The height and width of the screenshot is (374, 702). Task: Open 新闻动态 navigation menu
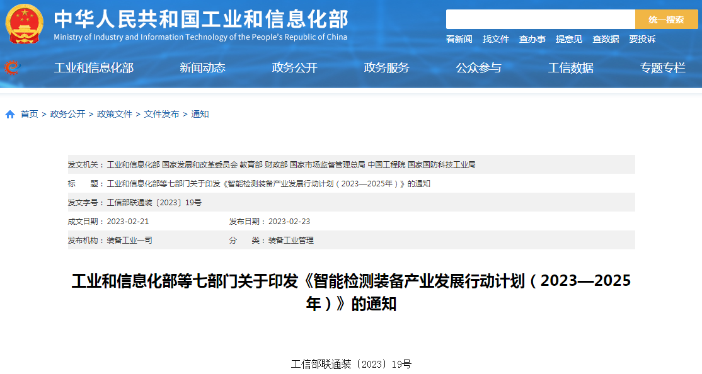(x=202, y=68)
